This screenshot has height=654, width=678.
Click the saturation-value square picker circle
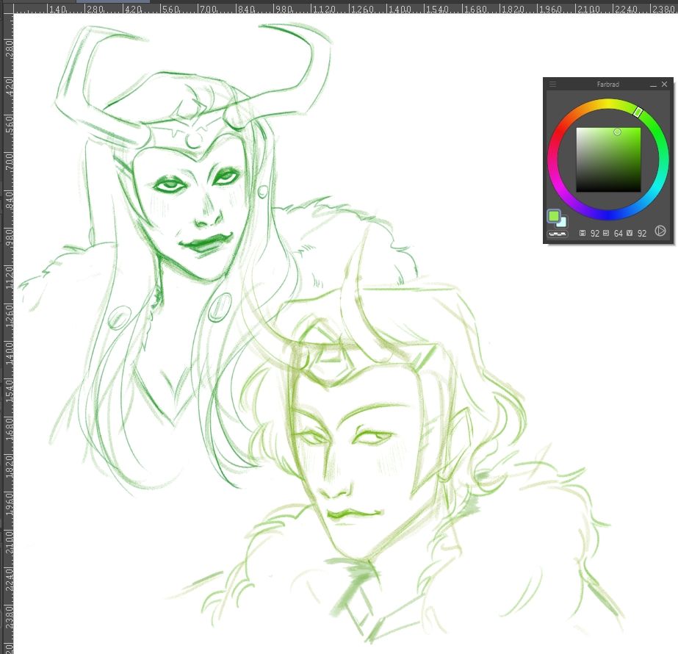coord(618,132)
